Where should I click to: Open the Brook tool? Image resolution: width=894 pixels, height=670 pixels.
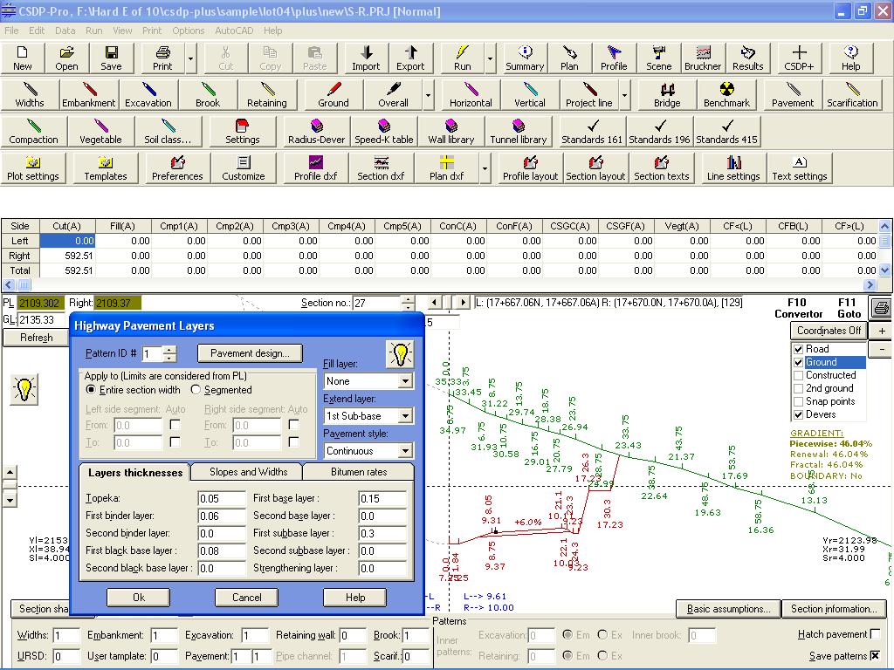208,94
